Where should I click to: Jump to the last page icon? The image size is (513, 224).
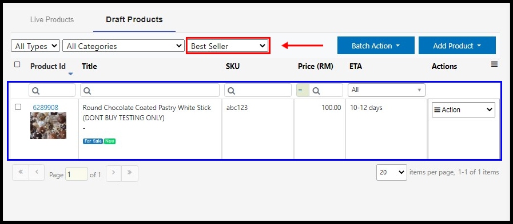pyautogui.click(x=130, y=173)
